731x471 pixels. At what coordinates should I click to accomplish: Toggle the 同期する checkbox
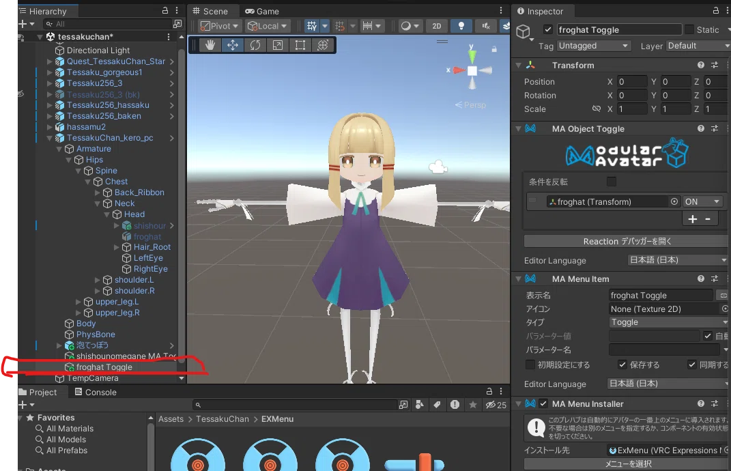pos(692,365)
